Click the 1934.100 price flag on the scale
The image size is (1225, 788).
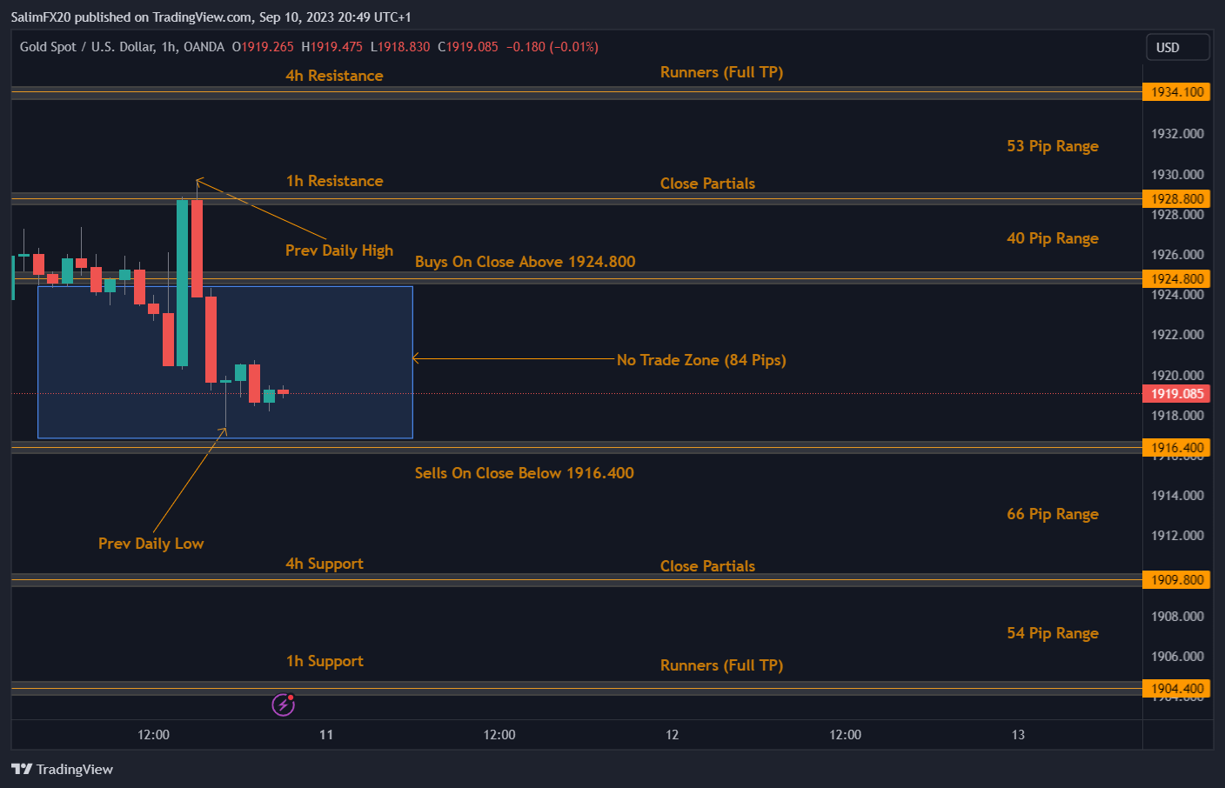pos(1176,91)
